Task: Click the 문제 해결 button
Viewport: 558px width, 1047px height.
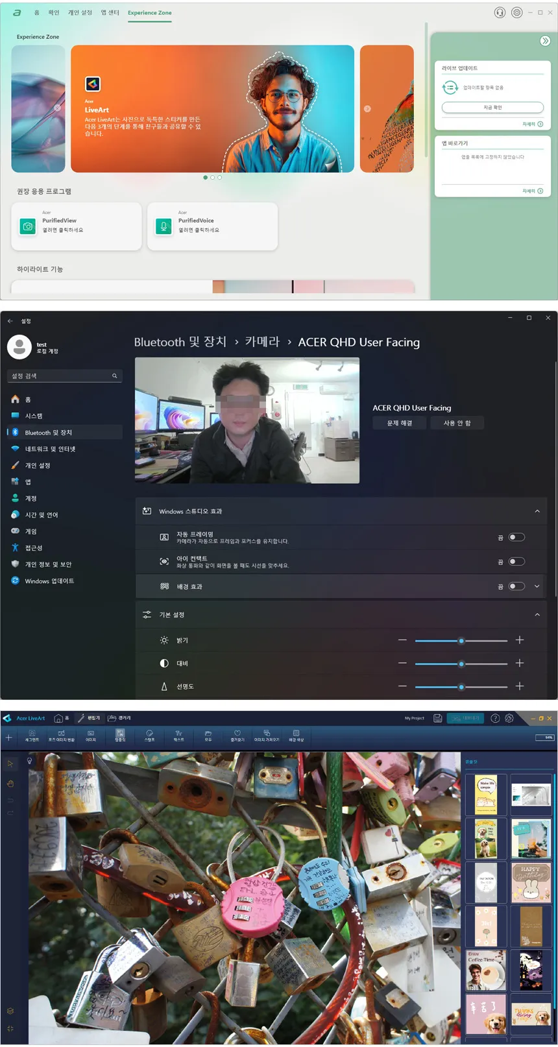Action: tap(400, 423)
